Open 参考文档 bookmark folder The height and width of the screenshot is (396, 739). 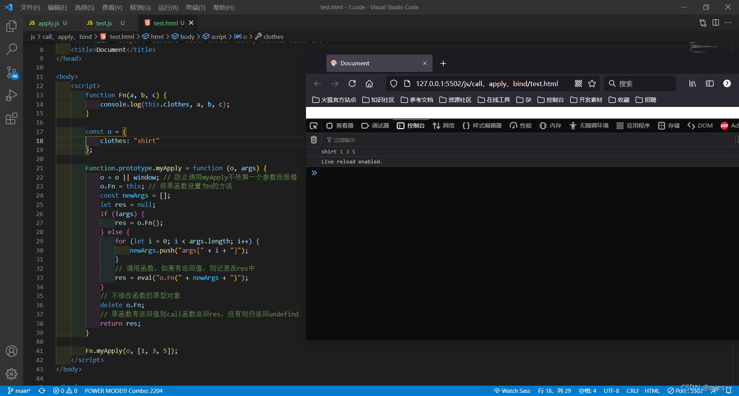pyautogui.click(x=417, y=100)
